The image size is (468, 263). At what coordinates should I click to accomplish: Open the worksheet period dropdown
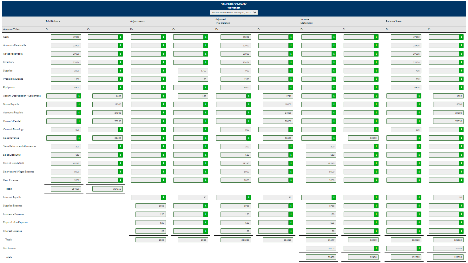click(x=234, y=12)
